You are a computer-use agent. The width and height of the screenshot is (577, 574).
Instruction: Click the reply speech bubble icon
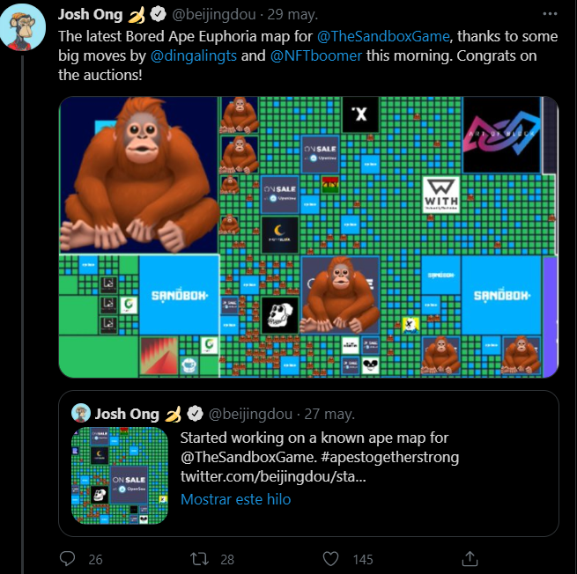coord(67,558)
